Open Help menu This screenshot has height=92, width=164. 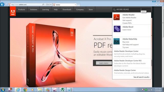point(56,9)
